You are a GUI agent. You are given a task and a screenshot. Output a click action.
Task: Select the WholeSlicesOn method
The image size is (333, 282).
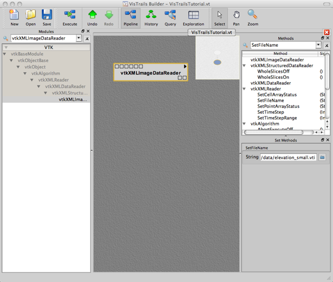tap(273, 77)
